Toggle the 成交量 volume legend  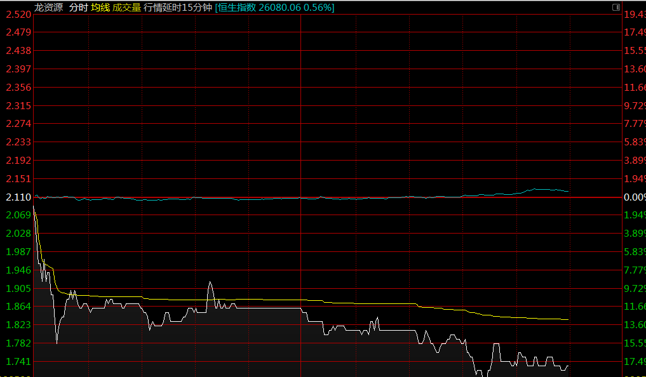coord(126,8)
